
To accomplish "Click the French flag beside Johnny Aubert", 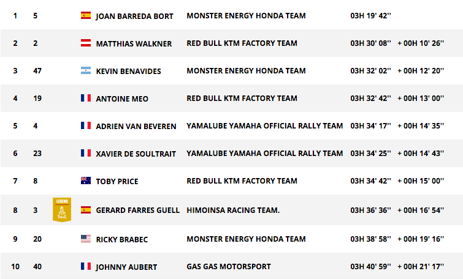I will pos(86,266).
